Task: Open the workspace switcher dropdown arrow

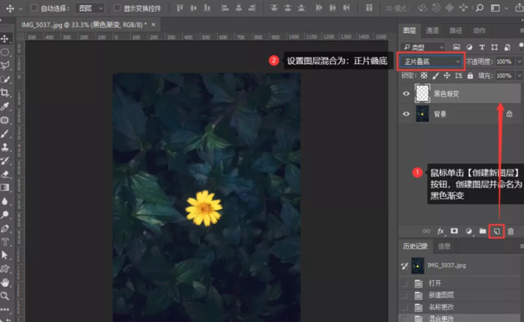Action: tap(507, 9)
